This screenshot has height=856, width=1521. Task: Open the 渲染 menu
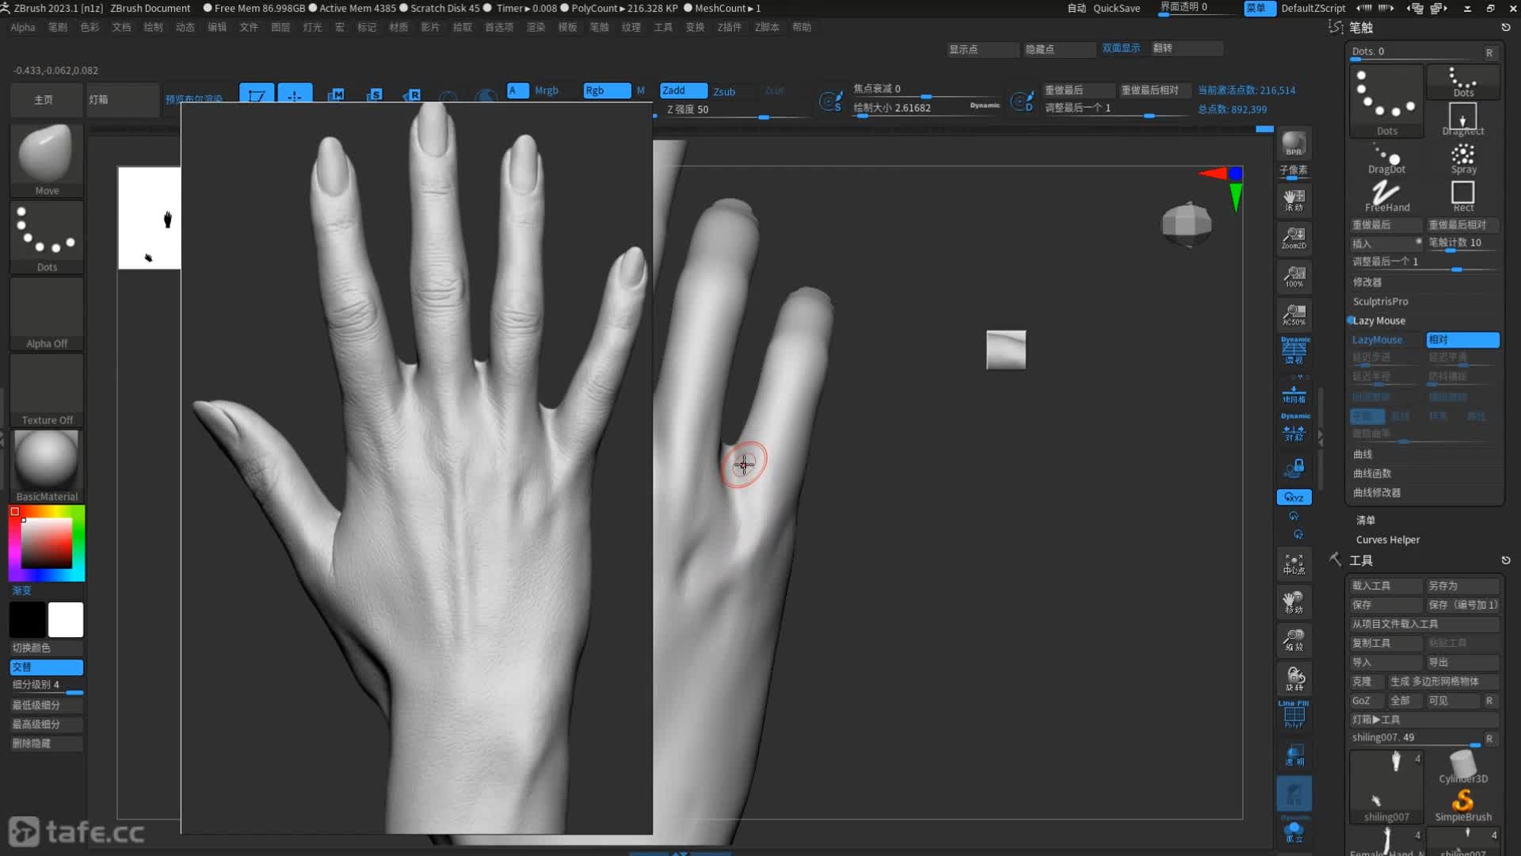pyautogui.click(x=536, y=27)
